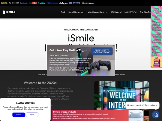
Task: Accept cookies with the blue Accept button
Action: tap(19, 115)
